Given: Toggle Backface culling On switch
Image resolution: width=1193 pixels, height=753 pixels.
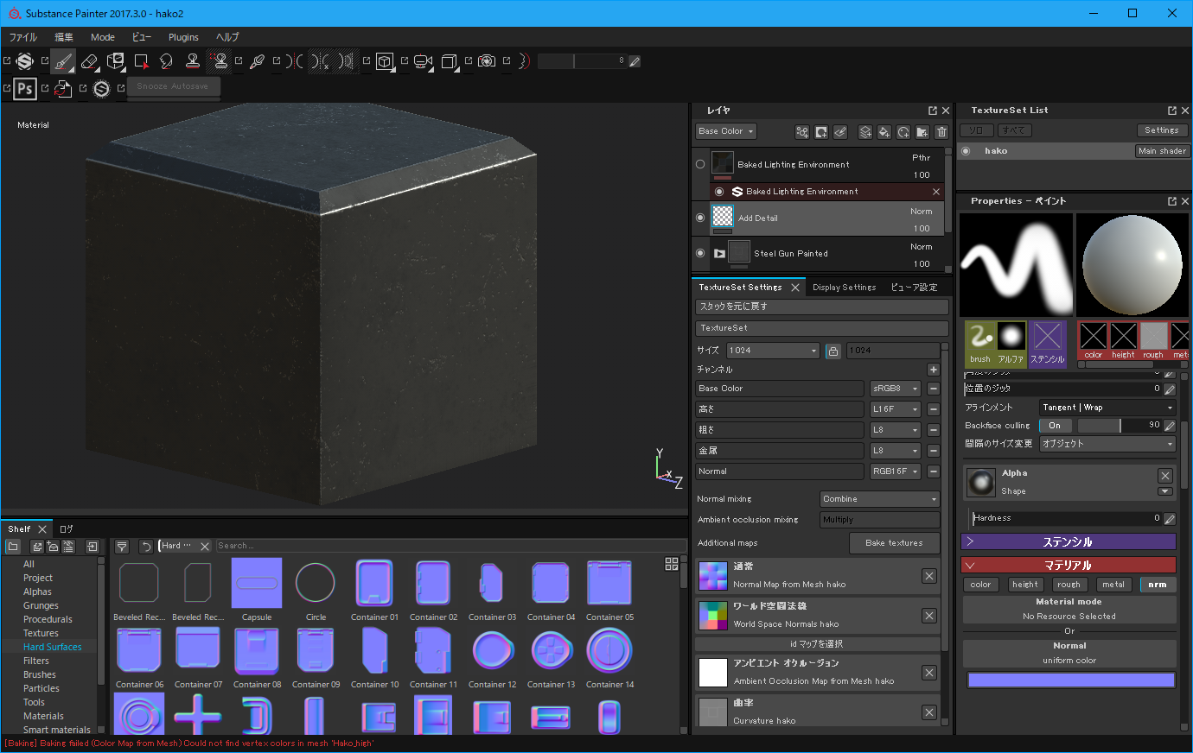Looking at the screenshot, I should point(1056,426).
